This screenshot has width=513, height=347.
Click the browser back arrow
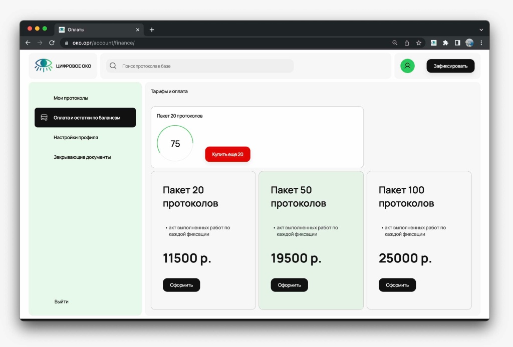(x=28, y=43)
